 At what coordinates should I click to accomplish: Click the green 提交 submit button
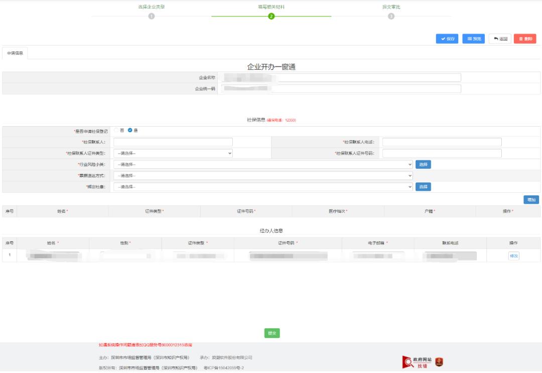(x=272, y=333)
